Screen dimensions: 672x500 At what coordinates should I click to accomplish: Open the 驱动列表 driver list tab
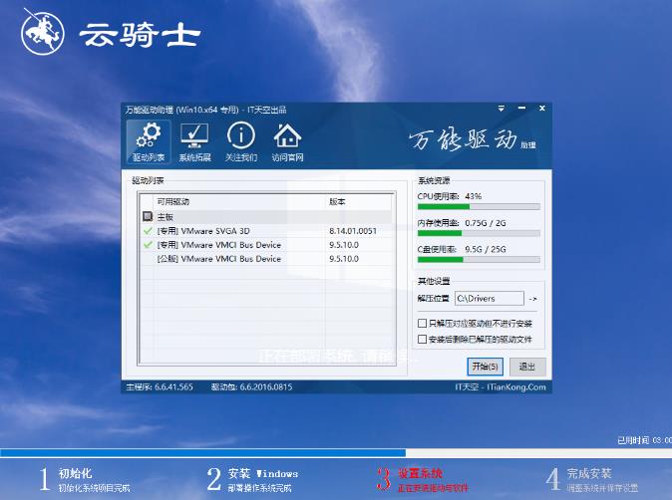click(x=149, y=141)
